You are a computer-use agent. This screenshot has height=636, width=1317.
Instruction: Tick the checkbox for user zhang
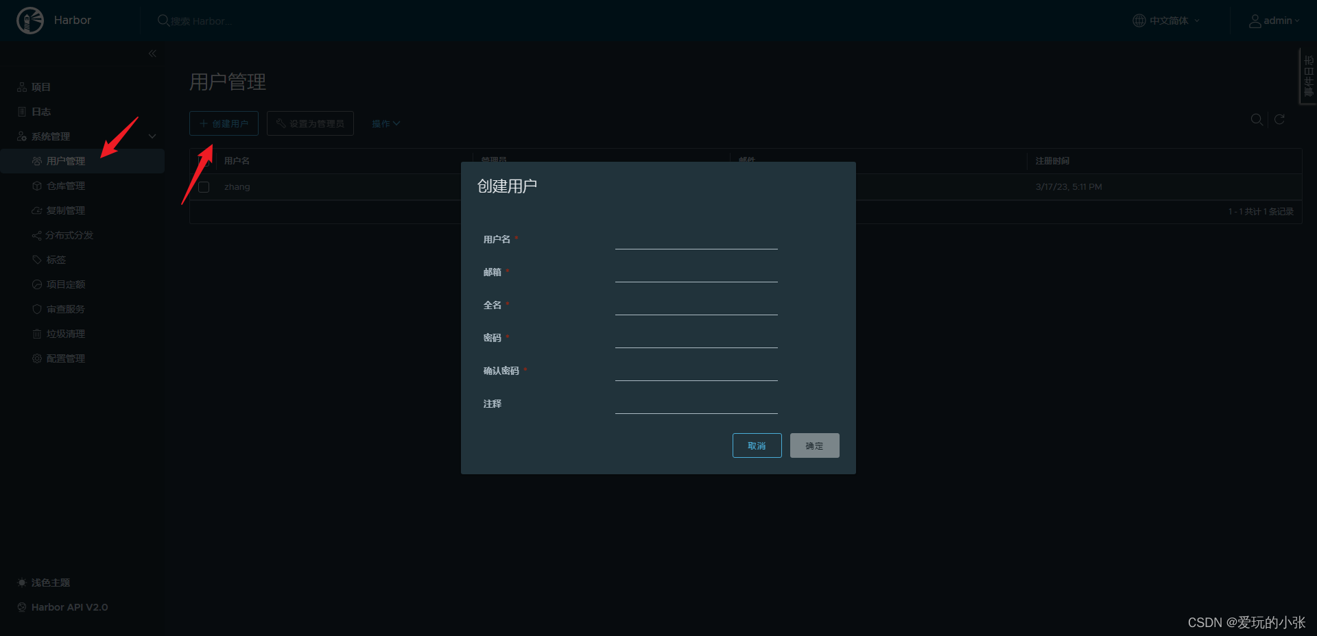click(x=204, y=187)
